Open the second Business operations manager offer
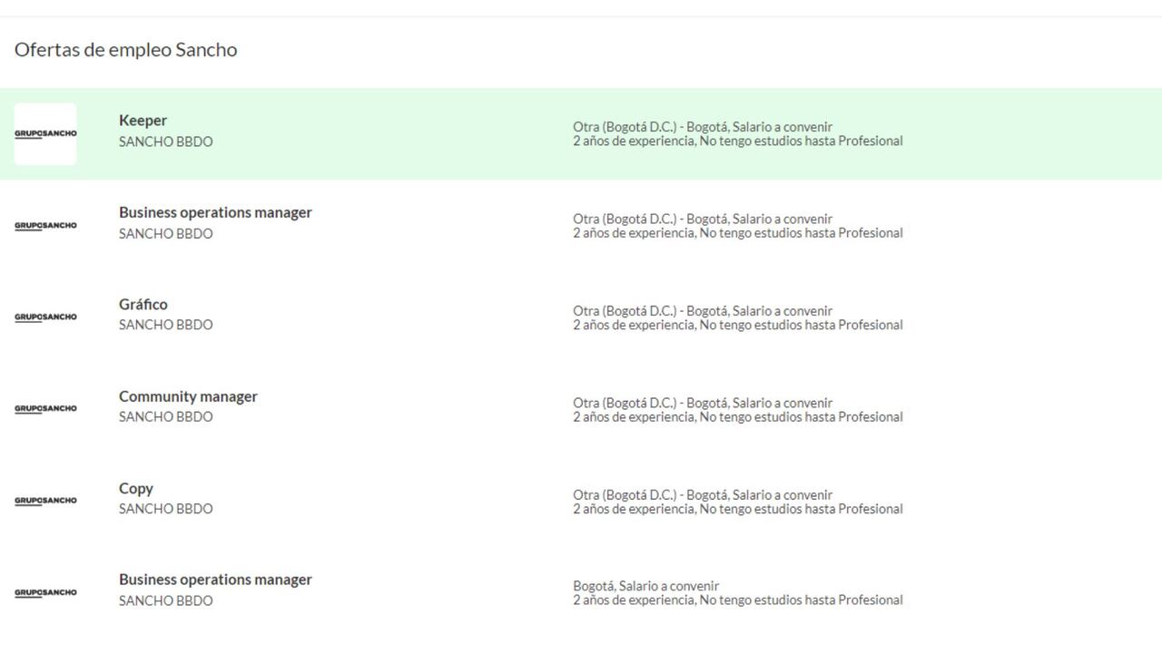 215,580
